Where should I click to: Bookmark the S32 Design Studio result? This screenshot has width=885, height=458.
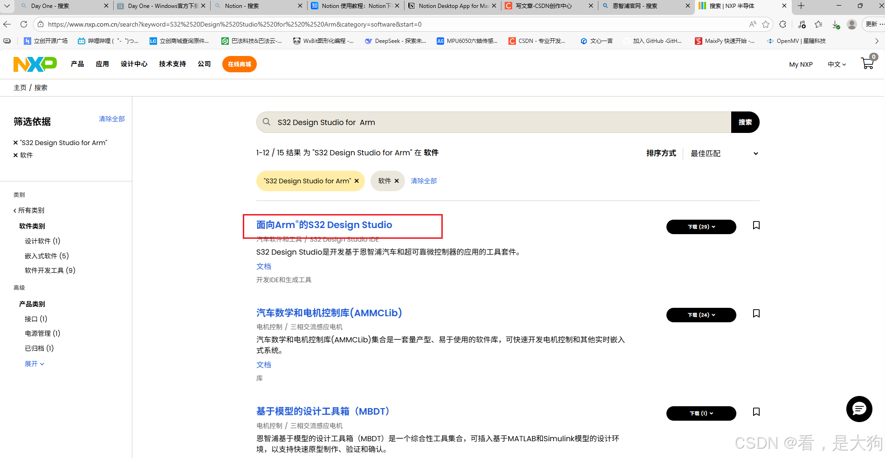point(756,225)
